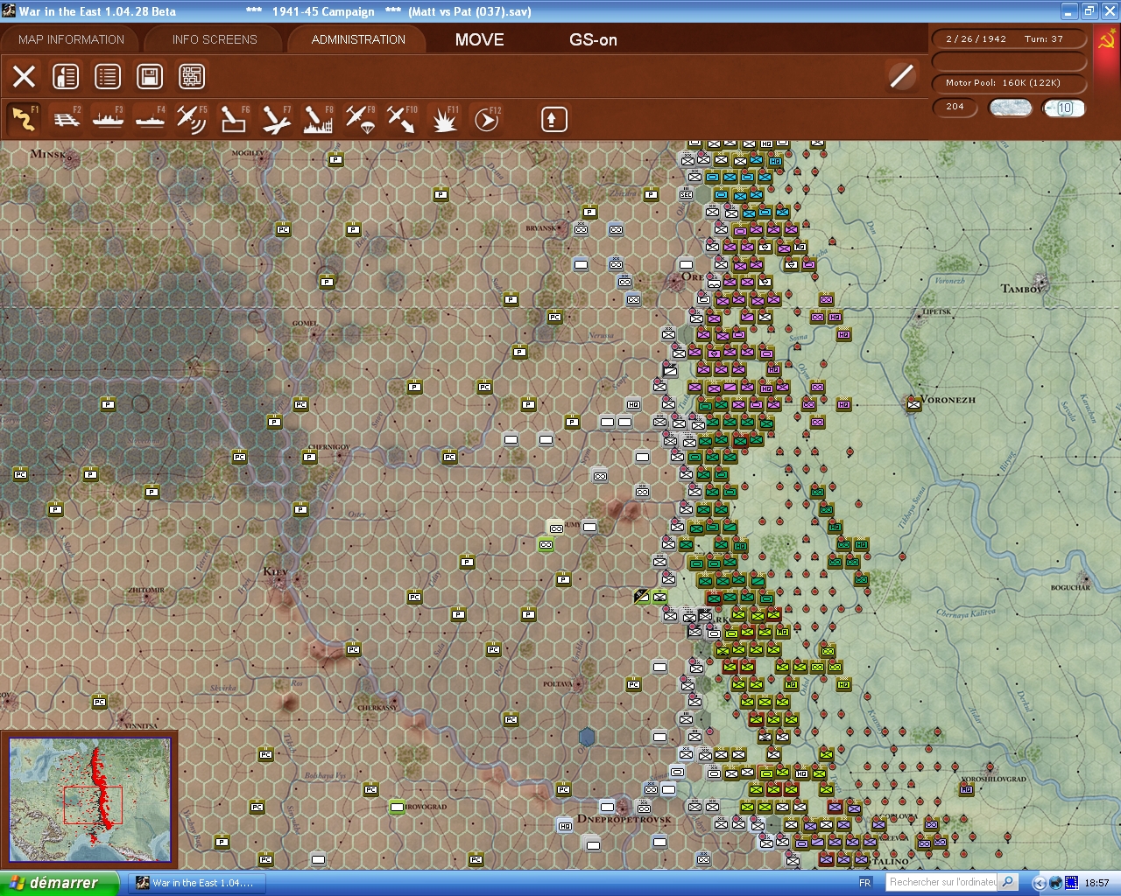The height and width of the screenshot is (896, 1121).
Task: Click the weather indicator showing 10
Action: pos(1064,108)
